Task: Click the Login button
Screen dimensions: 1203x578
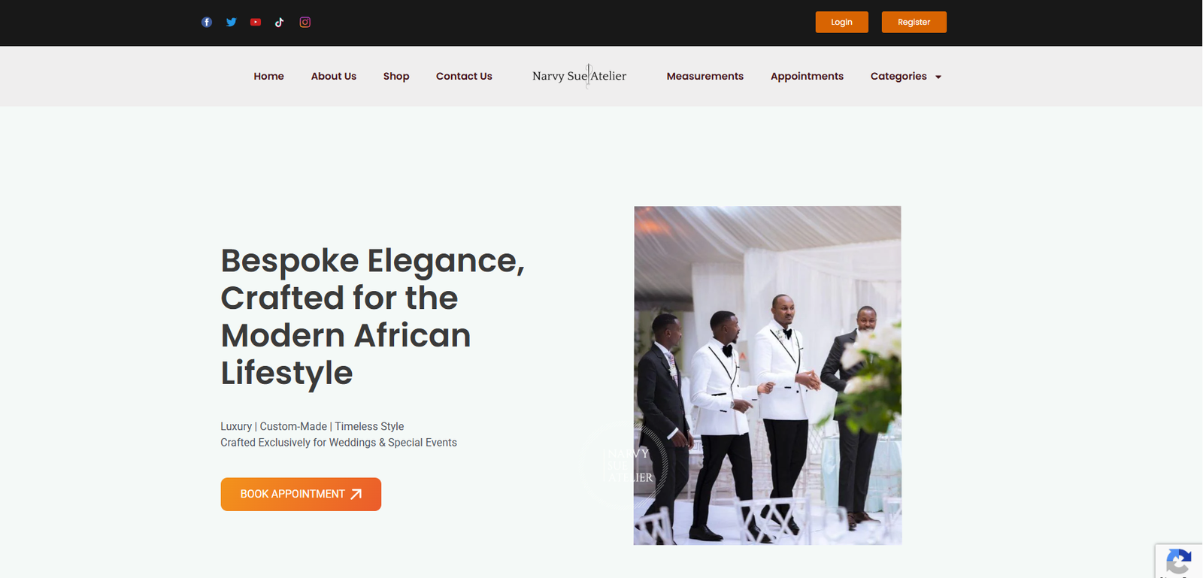Action: 842,22
